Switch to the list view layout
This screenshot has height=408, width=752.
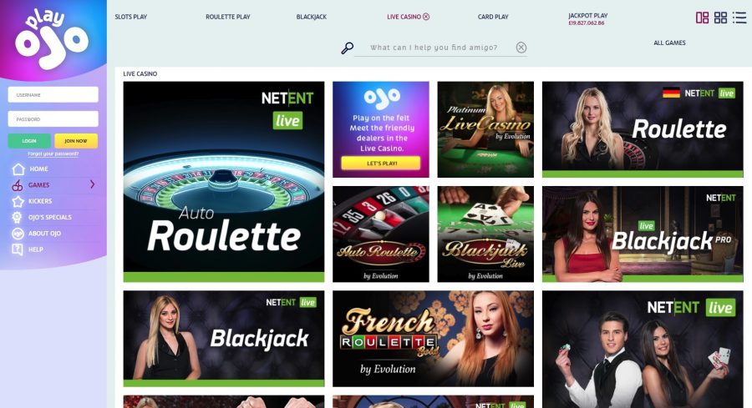click(739, 18)
